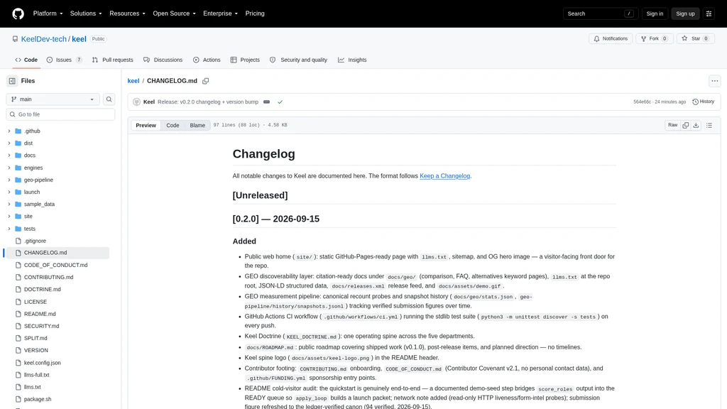The width and height of the screenshot is (727, 409).
Task: Open Security and quality tab
Action: click(299, 60)
